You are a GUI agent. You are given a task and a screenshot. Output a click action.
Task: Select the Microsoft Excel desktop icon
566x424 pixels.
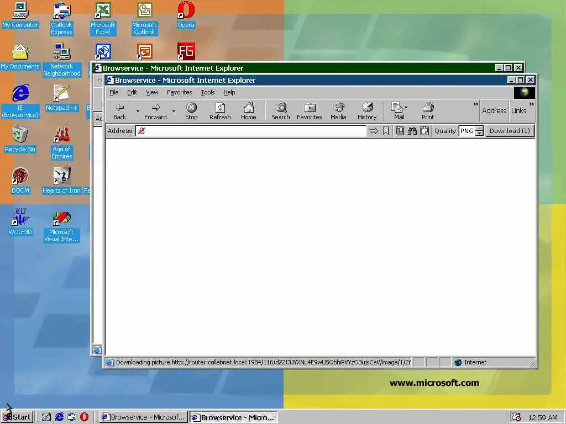coord(103,19)
